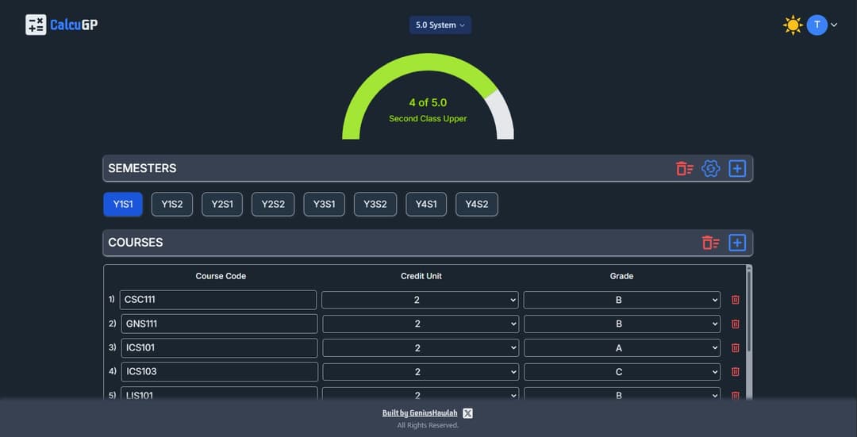Image resolution: width=857 pixels, height=437 pixels.
Task: Toggle light mode with sun icon
Action: (x=792, y=25)
